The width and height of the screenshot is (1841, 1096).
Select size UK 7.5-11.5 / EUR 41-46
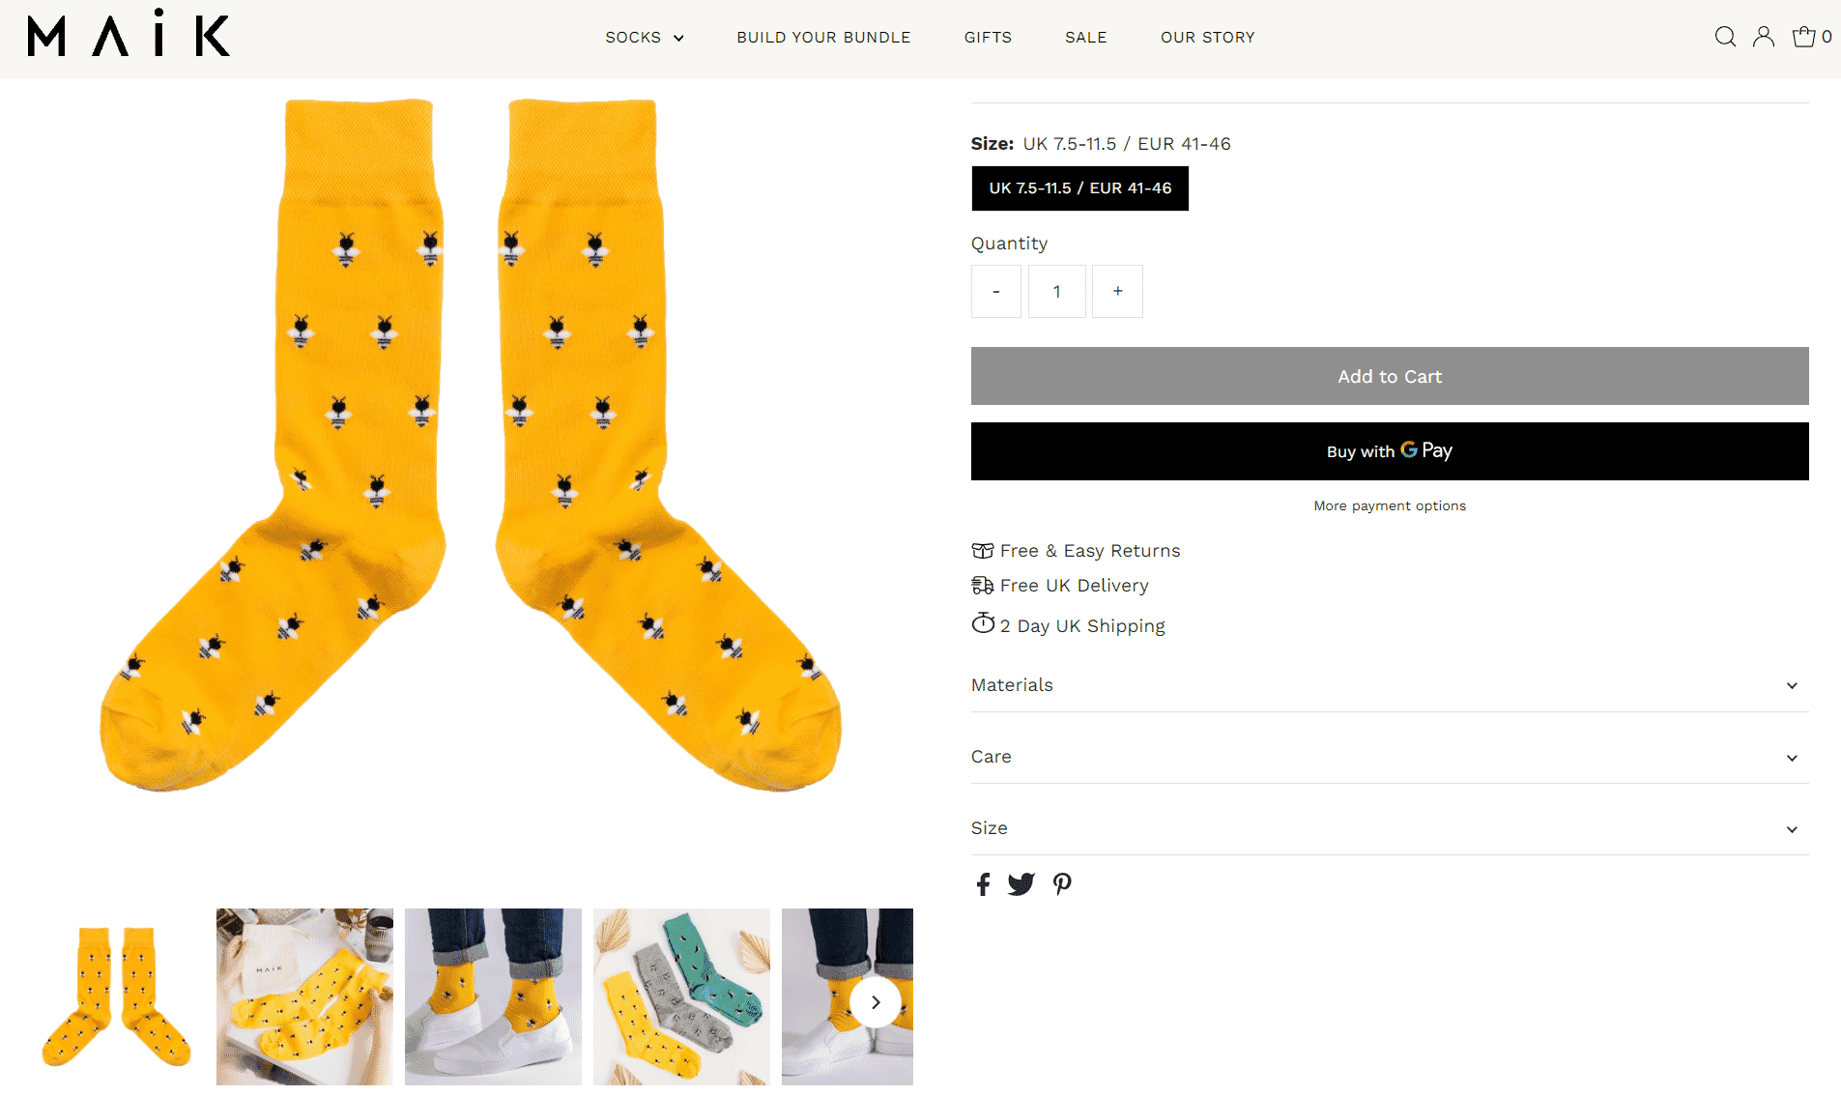(1079, 188)
